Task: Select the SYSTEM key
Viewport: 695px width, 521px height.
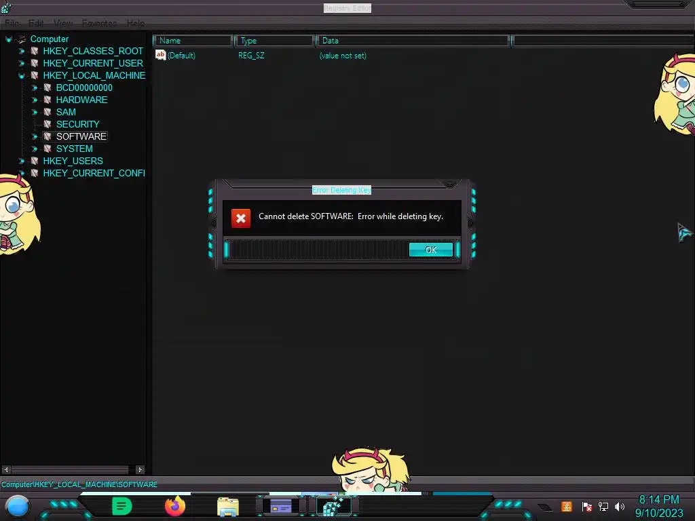Action: point(75,149)
